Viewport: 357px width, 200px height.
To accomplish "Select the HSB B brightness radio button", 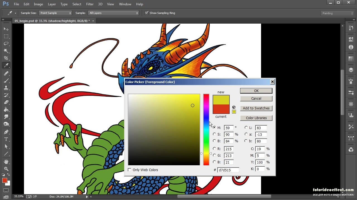I will pos(214,141).
